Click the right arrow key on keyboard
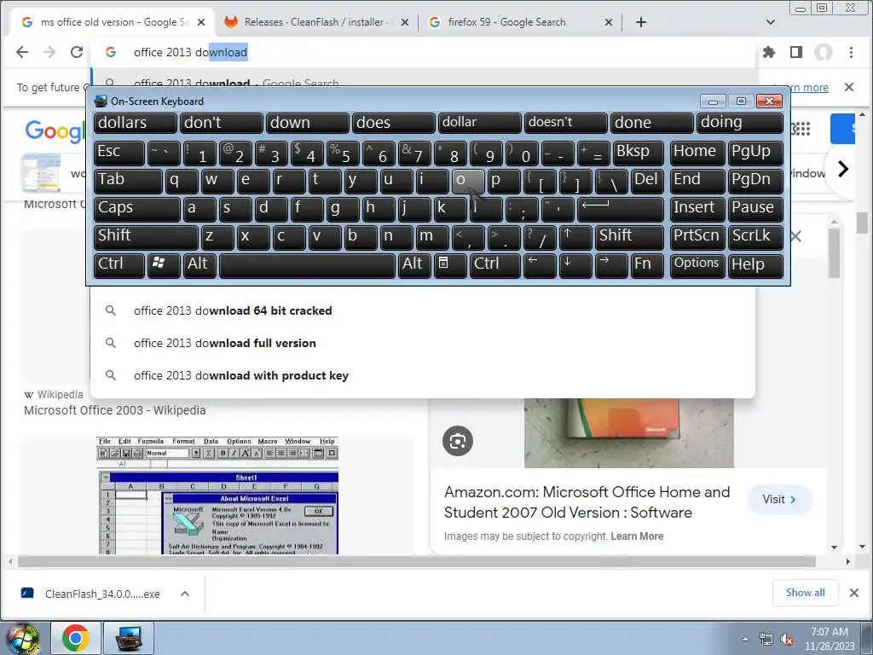 pyautogui.click(x=610, y=265)
